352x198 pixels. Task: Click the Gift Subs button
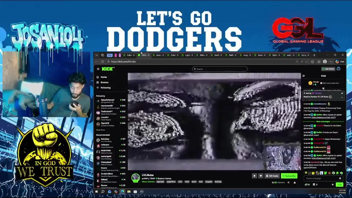tap(272, 176)
